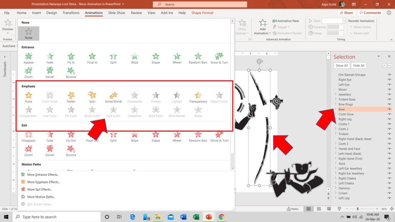This screenshot has height=222, width=395.
Task: Toggle visibility of Aura object
Action: (389, 163)
